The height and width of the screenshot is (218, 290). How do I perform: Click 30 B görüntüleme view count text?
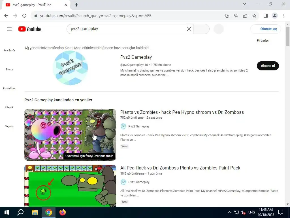tap(132, 173)
